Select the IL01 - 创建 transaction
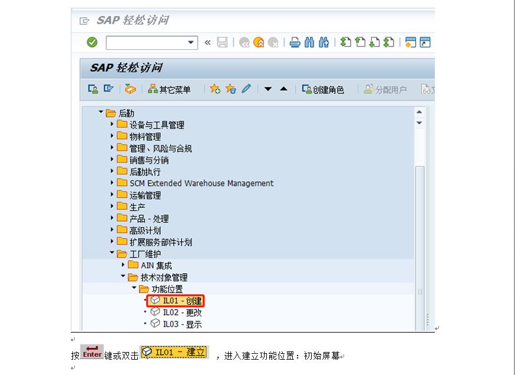 click(x=176, y=301)
